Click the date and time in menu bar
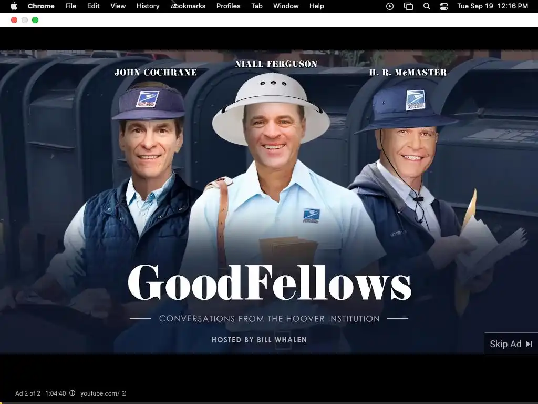538x404 pixels. (x=492, y=6)
